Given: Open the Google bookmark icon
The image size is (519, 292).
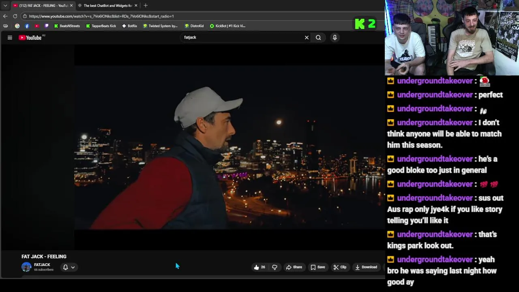Looking at the screenshot, I should [x=17, y=26].
